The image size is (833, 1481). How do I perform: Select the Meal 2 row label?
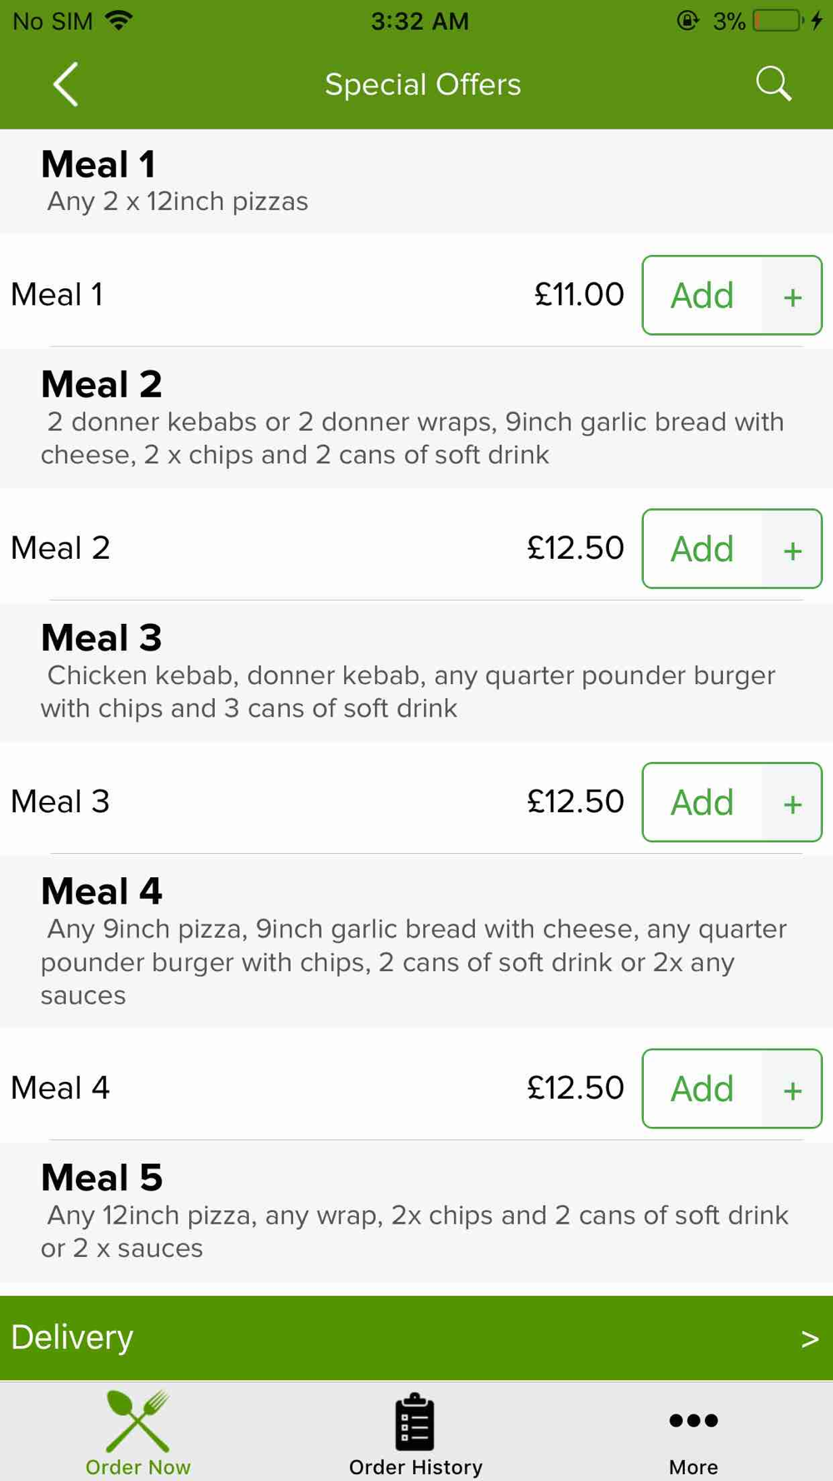click(60, 548)
